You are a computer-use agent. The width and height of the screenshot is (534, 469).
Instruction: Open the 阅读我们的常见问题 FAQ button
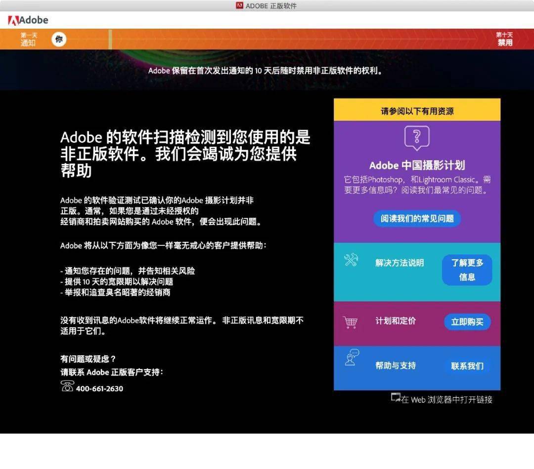pyautogui.click(x=417, y=218)
